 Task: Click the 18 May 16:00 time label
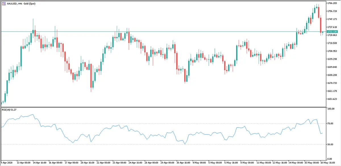pos(330,163)
